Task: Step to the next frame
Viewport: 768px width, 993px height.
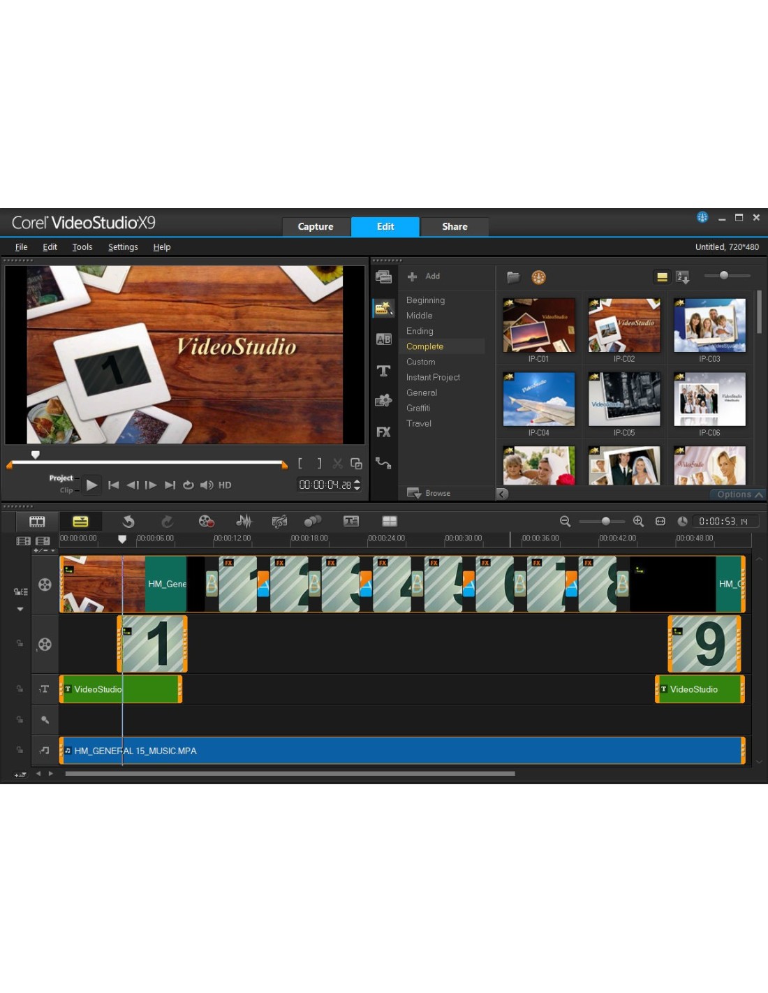Action: coord(151,485)
